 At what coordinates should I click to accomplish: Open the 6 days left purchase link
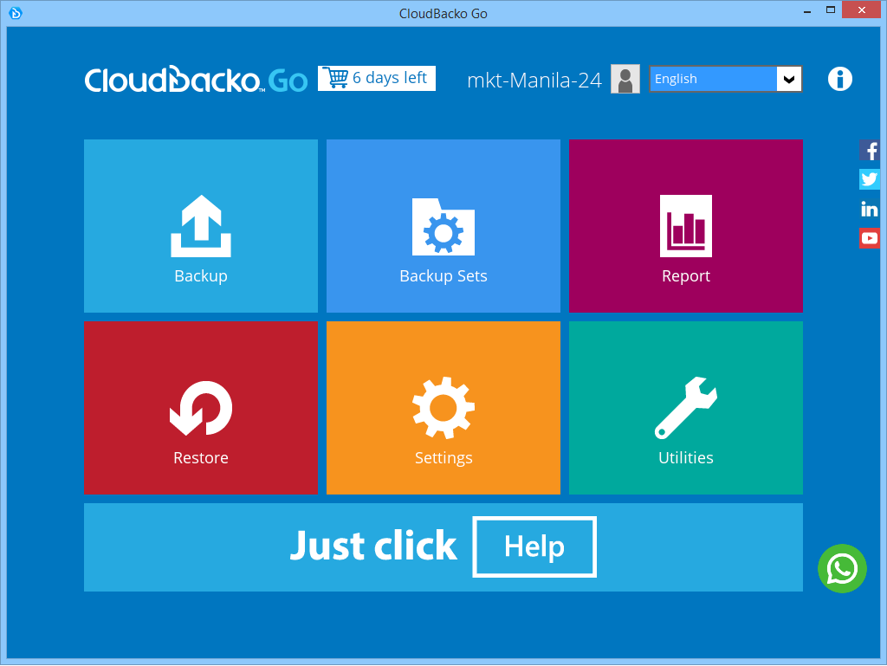[376, 77]
